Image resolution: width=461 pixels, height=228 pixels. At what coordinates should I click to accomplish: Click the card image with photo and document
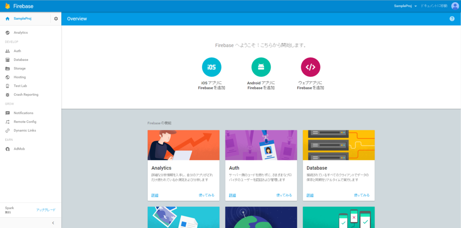(184, 217)
